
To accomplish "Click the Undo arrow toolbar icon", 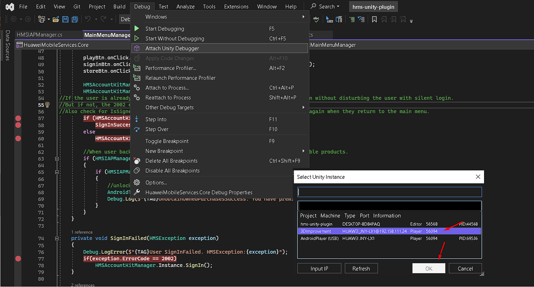I will pos(88,19).
